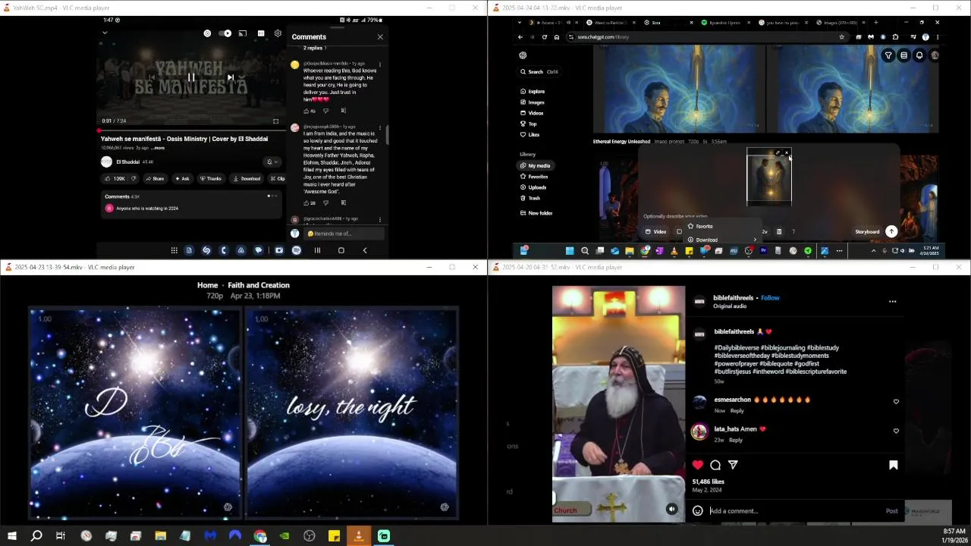Like the comment with 45 likes
The height and width of the screenshot is (546, 971).
click(x=306, y=111)
